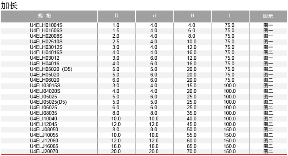
Task: Click 图二 in the U4ELH04016S row
Action: coord(268,52)
